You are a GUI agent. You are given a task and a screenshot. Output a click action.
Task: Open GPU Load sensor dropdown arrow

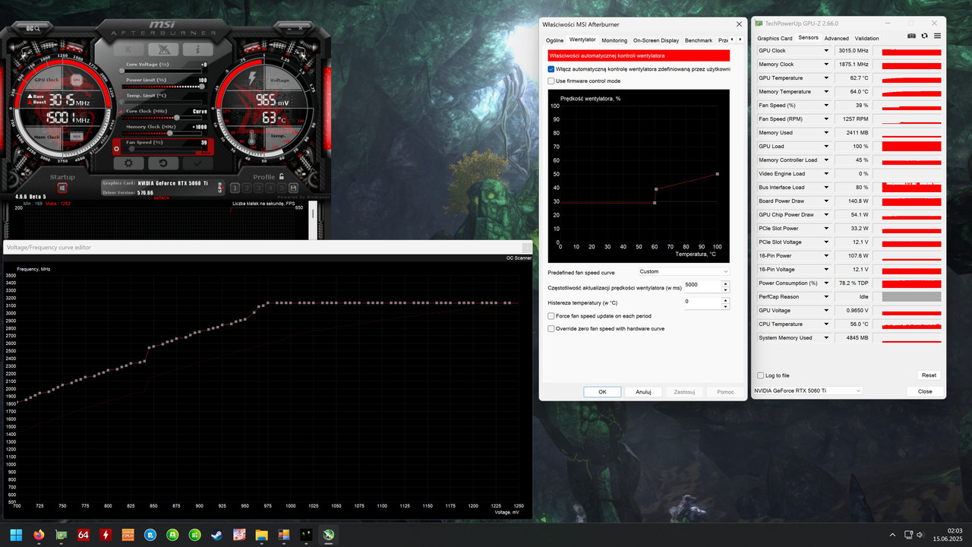(x=826, y=147)
